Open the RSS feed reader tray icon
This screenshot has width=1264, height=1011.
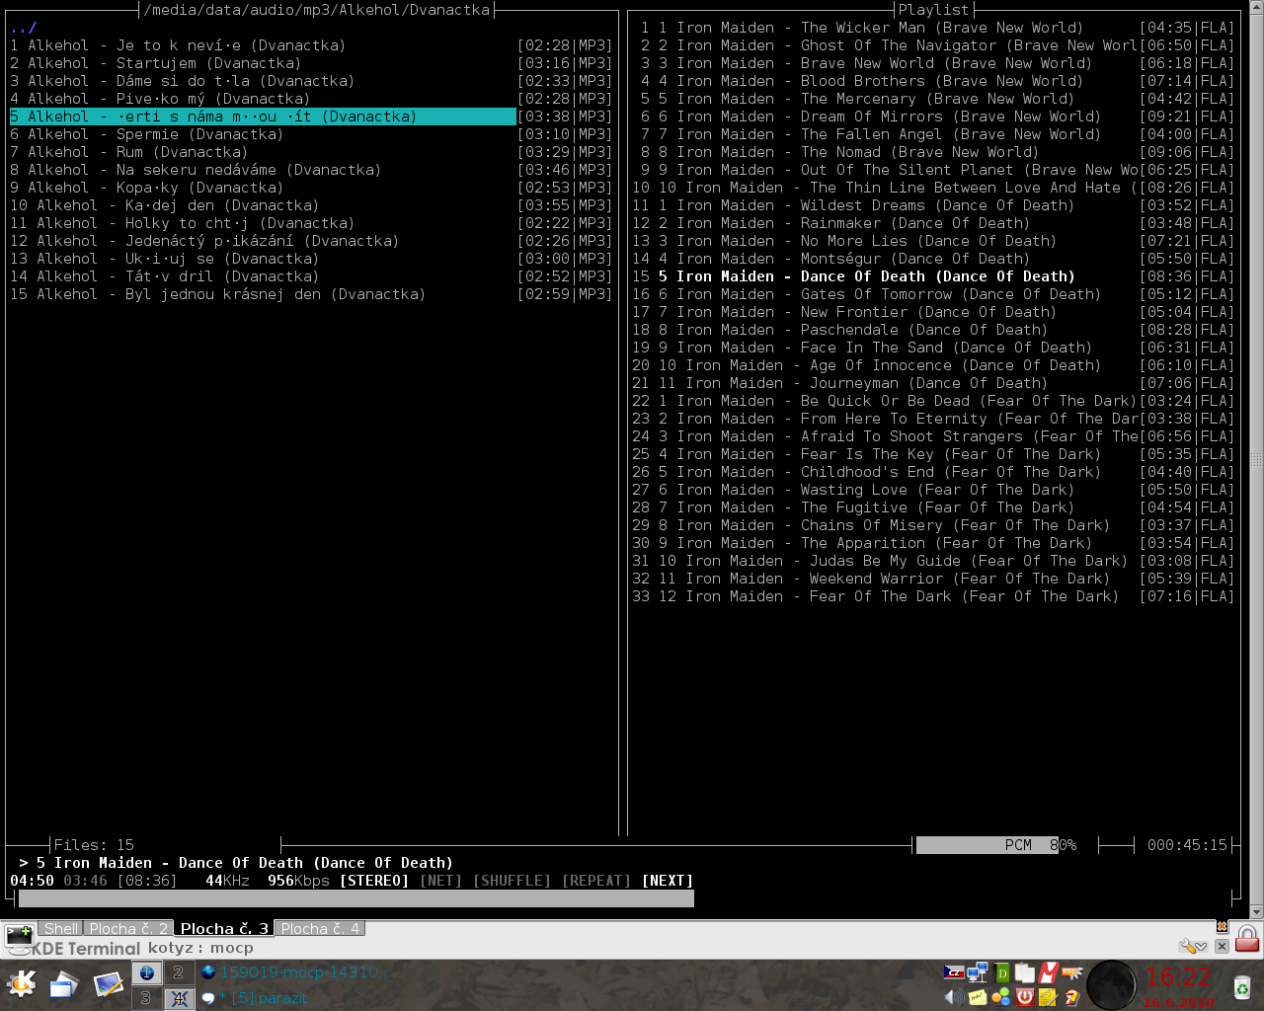tap(1071, 972)
